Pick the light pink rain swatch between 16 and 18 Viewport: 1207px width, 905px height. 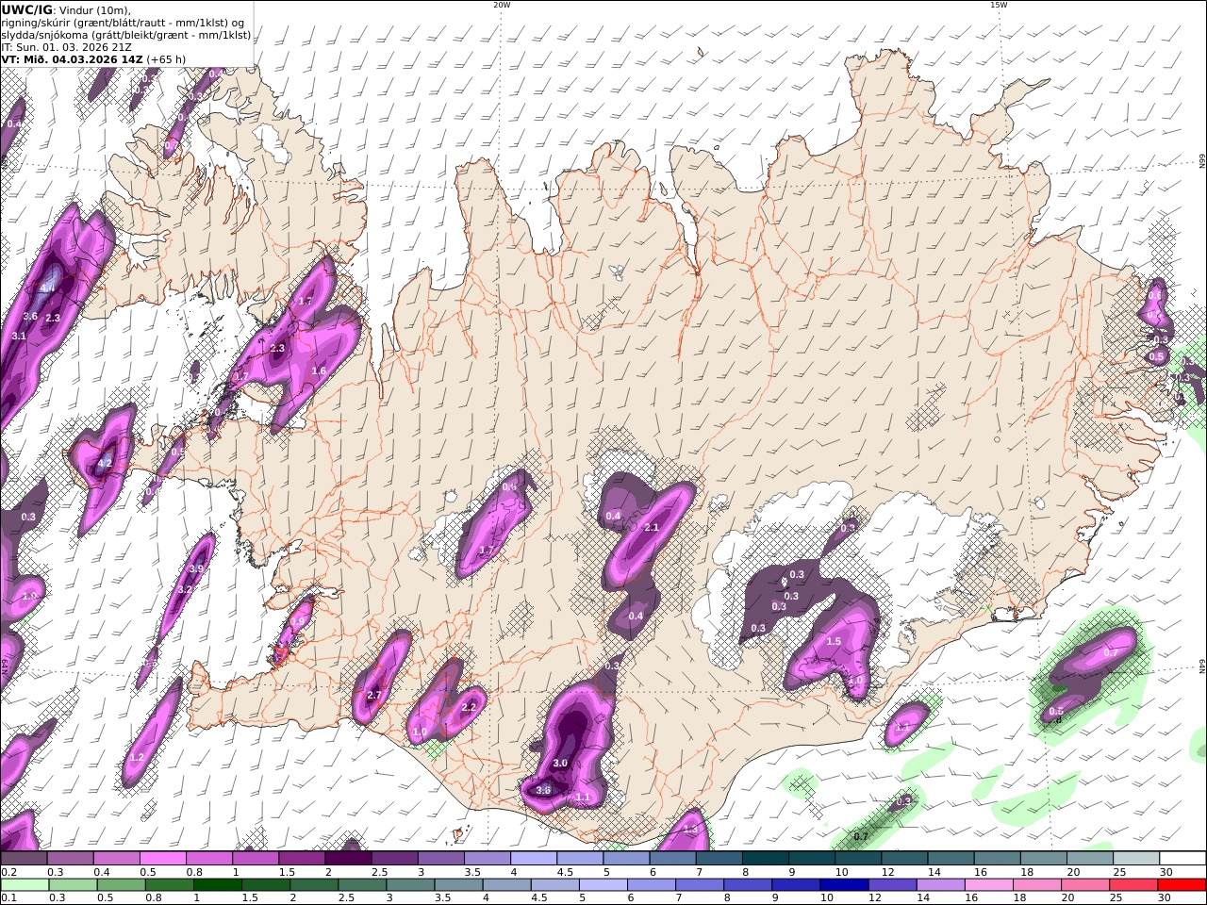pyautogui.click(x=988, y=884)
